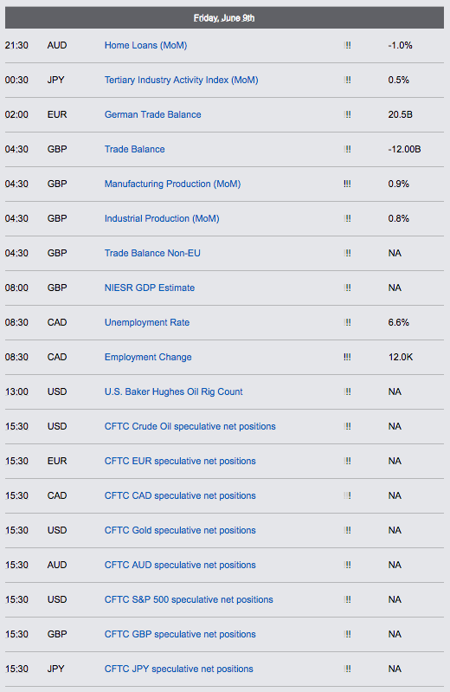This screenshot has width=450, height=692.
Task: Click importance icon for Manufacturing Production row
Action: pos(347,184)
